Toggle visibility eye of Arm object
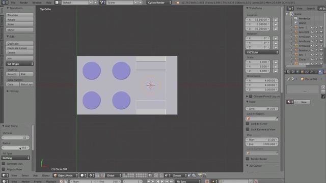The width and height of the screenshot is (326, 183). click(312, 27)
